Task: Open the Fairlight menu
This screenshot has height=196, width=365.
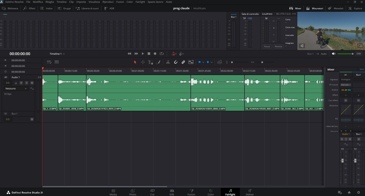Action: (x=140, y=2)
